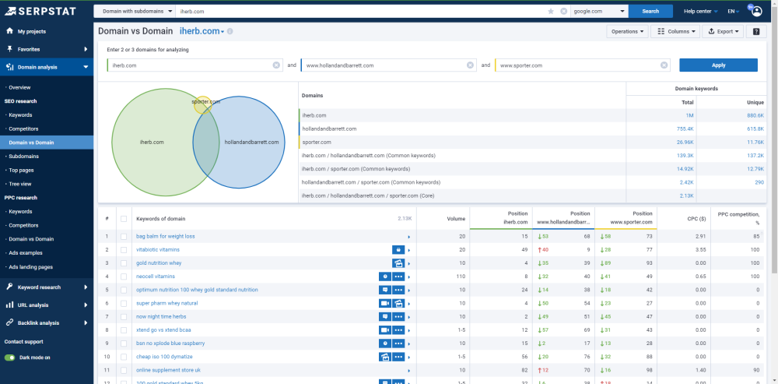Screen dimensions: 778x384
Task: Click the Domain analysis sidebar icon
Action: coord(9,67)
